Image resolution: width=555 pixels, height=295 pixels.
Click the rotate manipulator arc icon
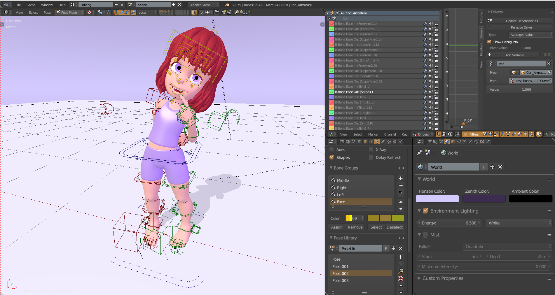point(128,12)
